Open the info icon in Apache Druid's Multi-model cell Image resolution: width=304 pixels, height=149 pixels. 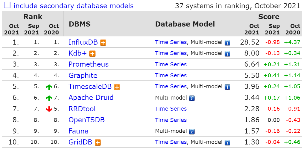tap(192, 98)
